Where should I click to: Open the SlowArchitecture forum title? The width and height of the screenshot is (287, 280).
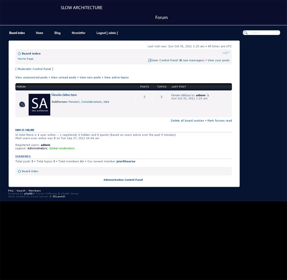point(64,95)
